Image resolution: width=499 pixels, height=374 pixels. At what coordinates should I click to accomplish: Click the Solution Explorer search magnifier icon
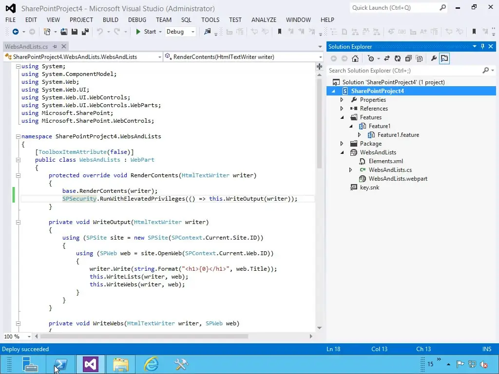(485, 70)
